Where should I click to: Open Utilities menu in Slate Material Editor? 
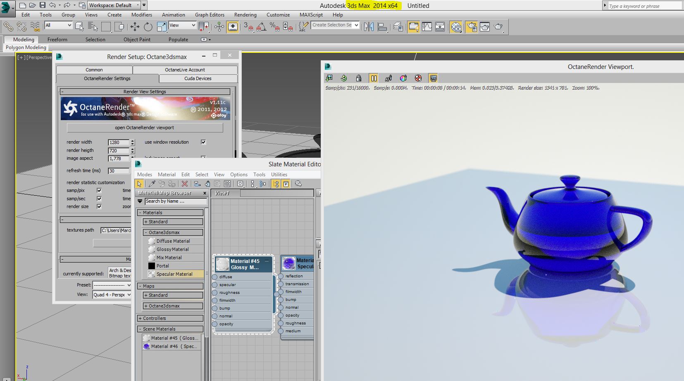[x=279, y=175]
